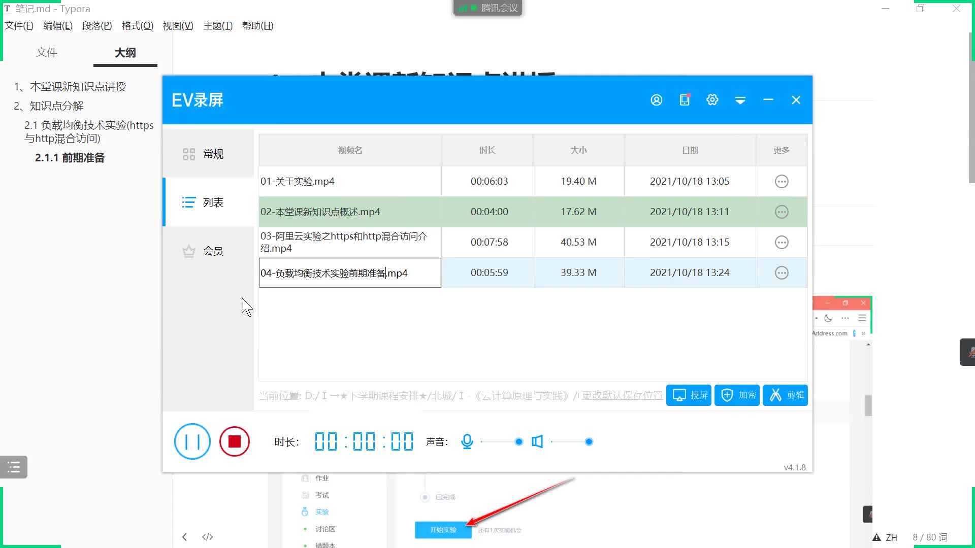Screen dimensions: 975x548
Task: Adjust the speaker volume slider
Action: pyautogui.click(x=572, y=442)
